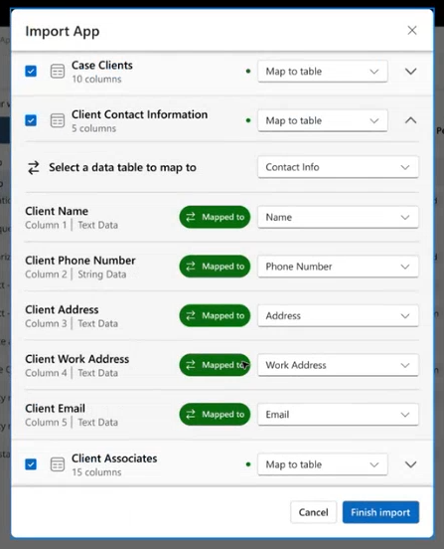The width and height of the screenshot is (444, 549).
Task: Click the Client Contact Information title
Action: [x=139, y=114]
